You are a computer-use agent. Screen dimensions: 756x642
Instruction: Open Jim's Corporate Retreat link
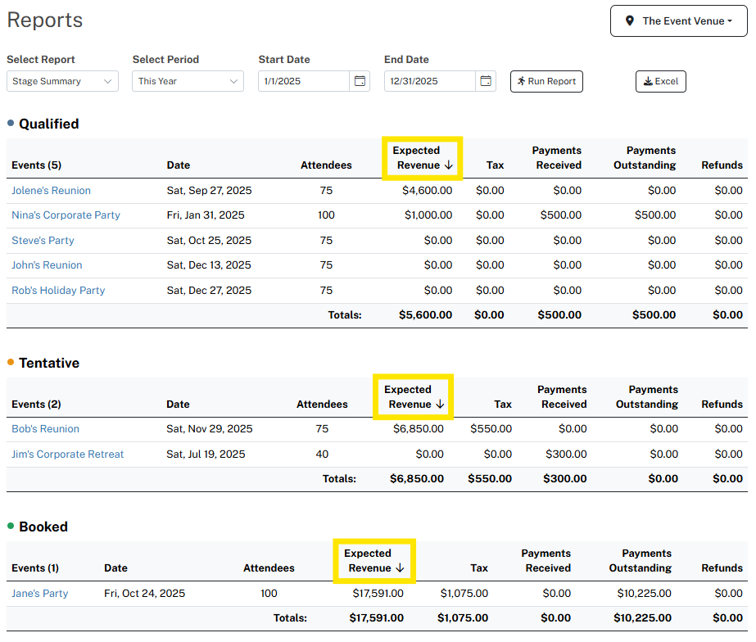click(x=67, y=454)
